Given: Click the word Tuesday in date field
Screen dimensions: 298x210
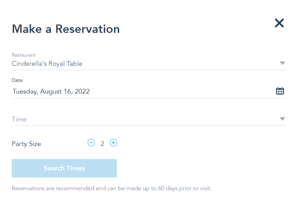Looking at the screenshot, I should click(25, 92).
